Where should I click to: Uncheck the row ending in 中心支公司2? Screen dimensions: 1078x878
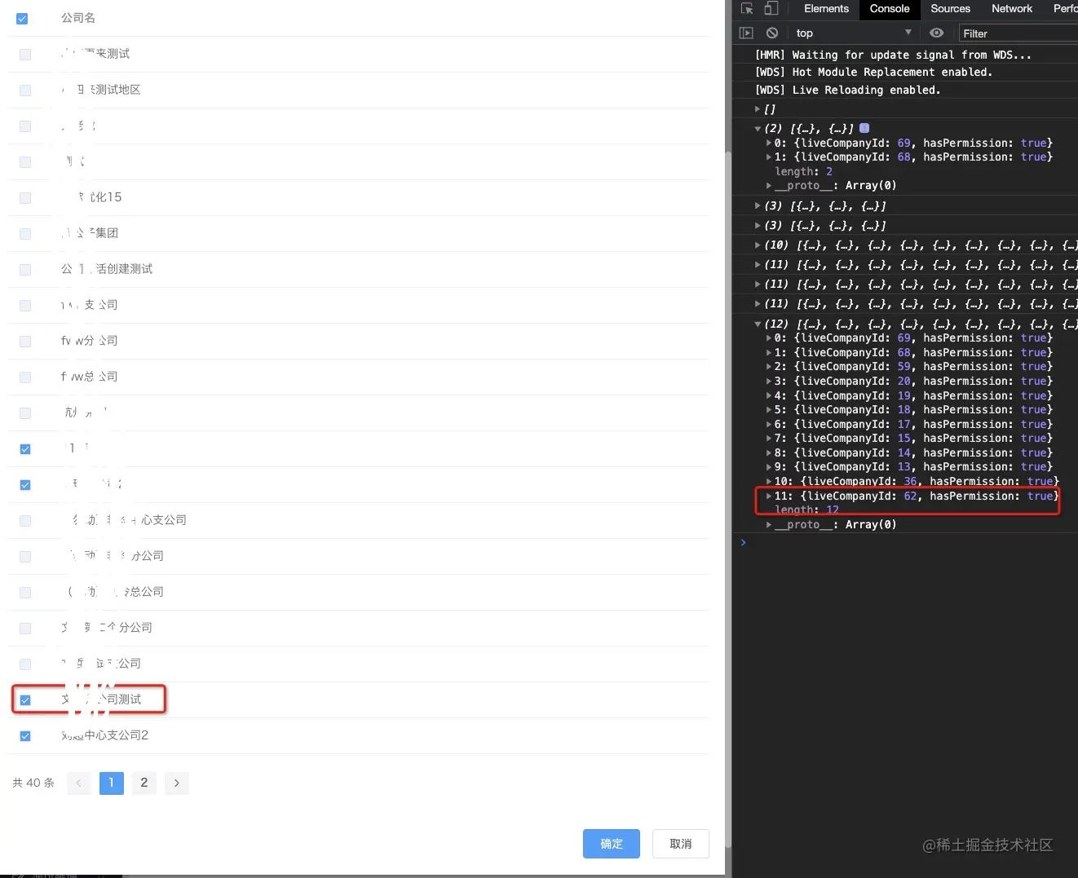[x=25, y=735]
